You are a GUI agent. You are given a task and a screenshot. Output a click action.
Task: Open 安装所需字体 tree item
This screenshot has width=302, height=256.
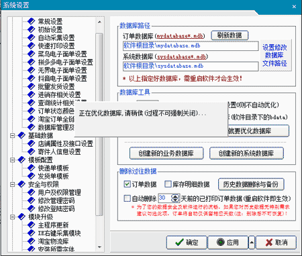pyautogui.click(x=56, y=249)
